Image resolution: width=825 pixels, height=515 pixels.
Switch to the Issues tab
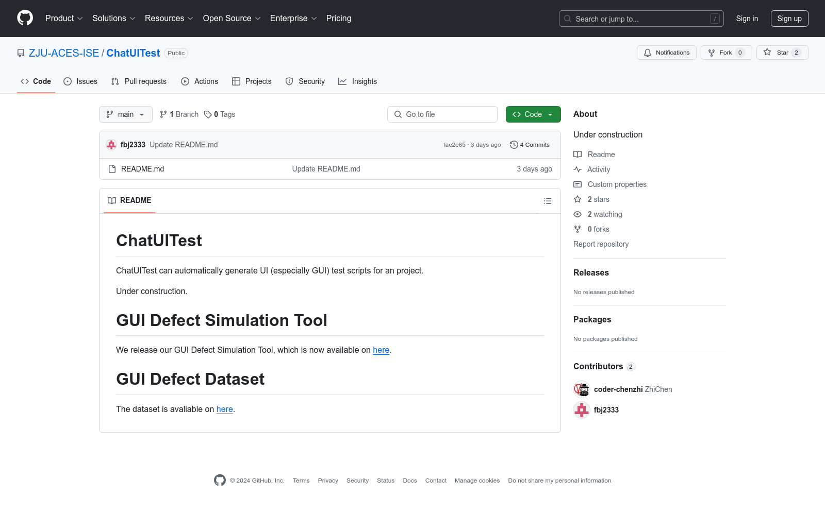coord(80,81)
